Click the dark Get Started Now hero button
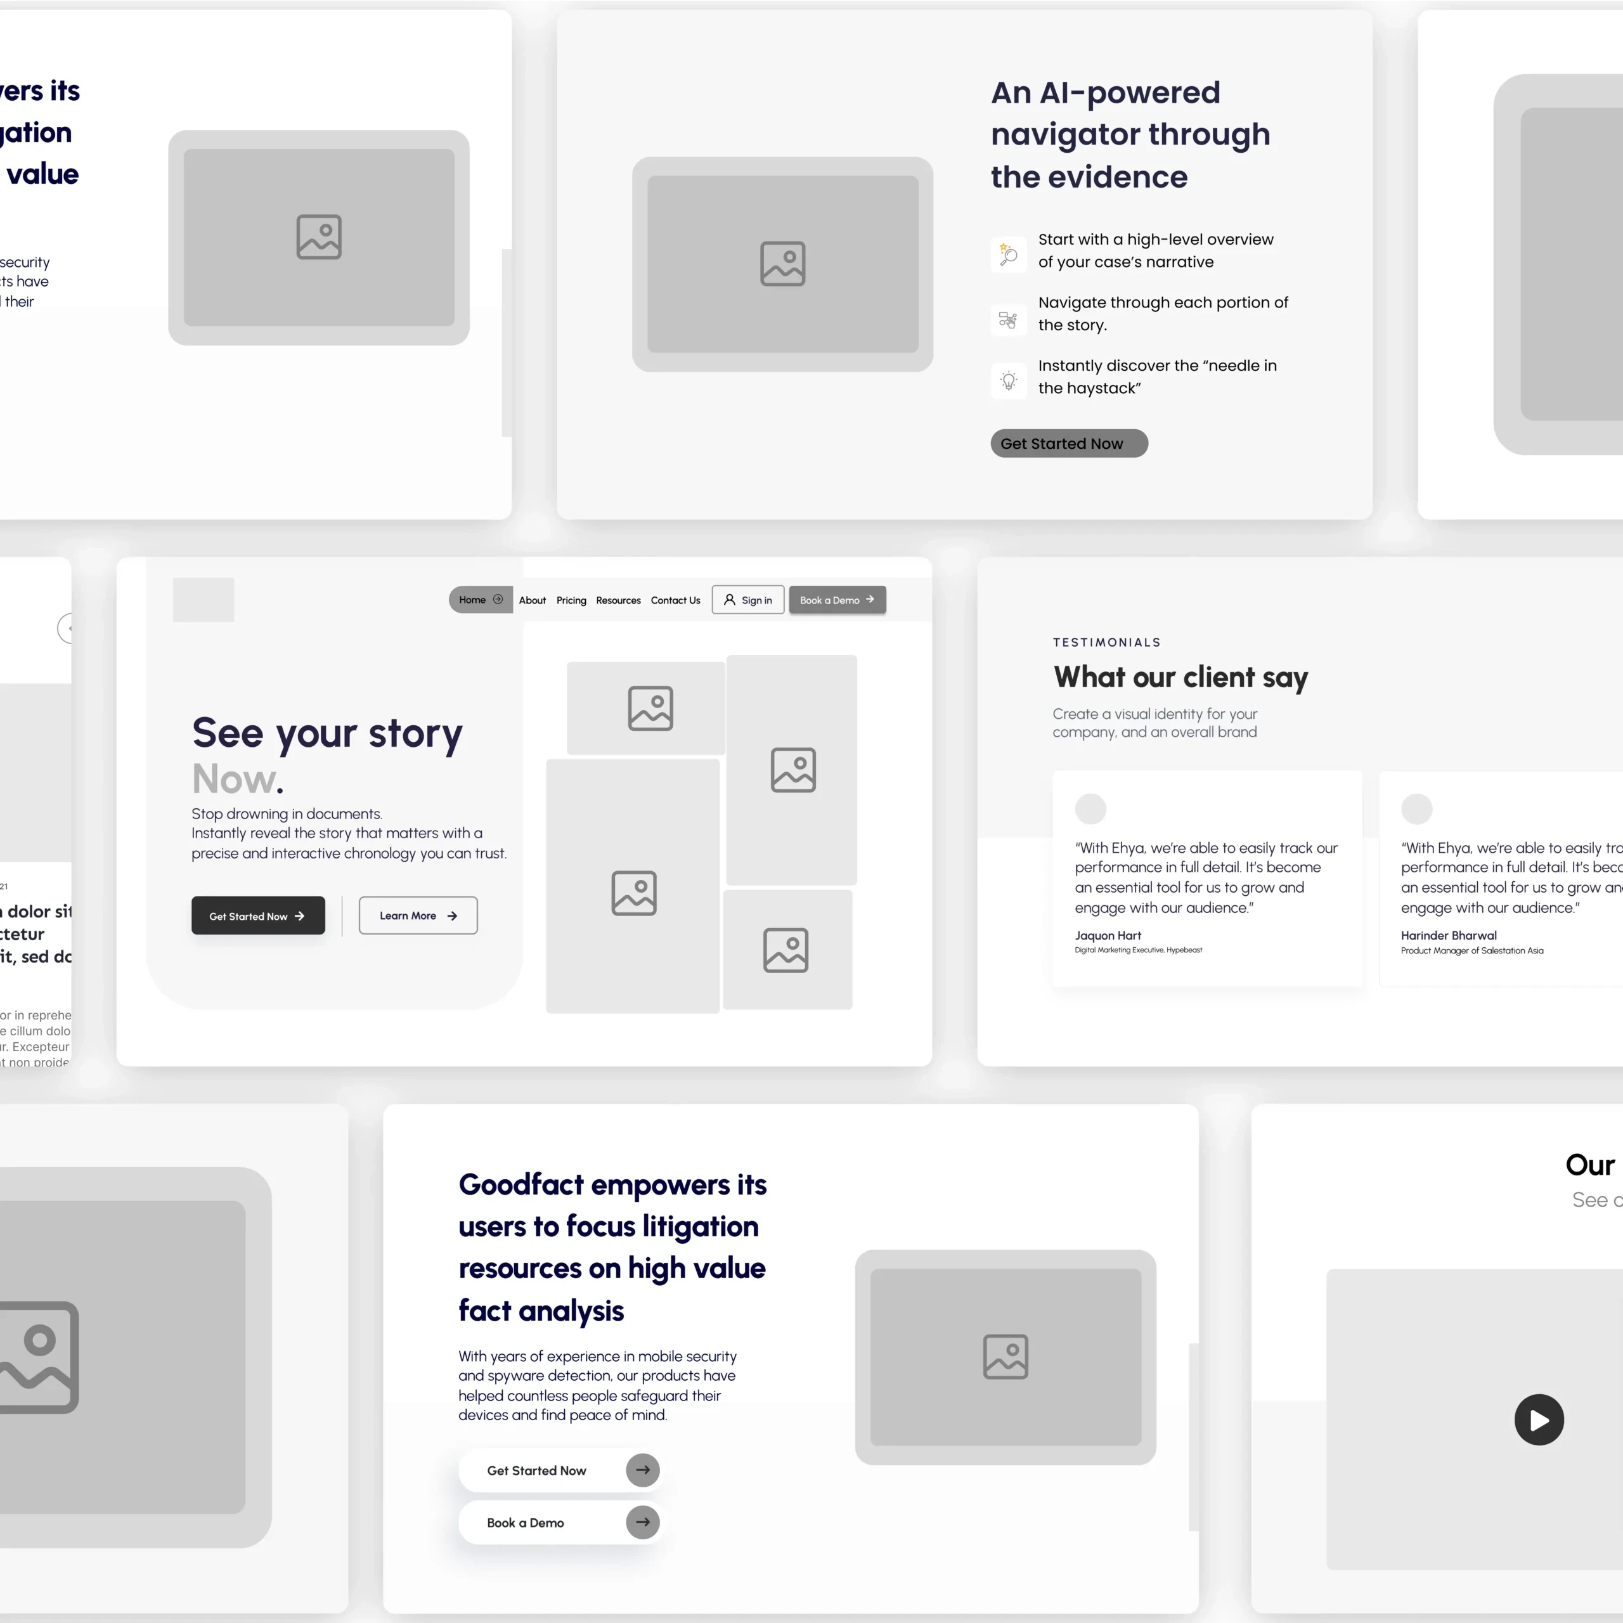 (x=258, y=915)
